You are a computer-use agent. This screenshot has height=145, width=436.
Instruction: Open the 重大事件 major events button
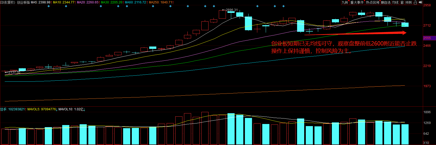tap(357, 2)
